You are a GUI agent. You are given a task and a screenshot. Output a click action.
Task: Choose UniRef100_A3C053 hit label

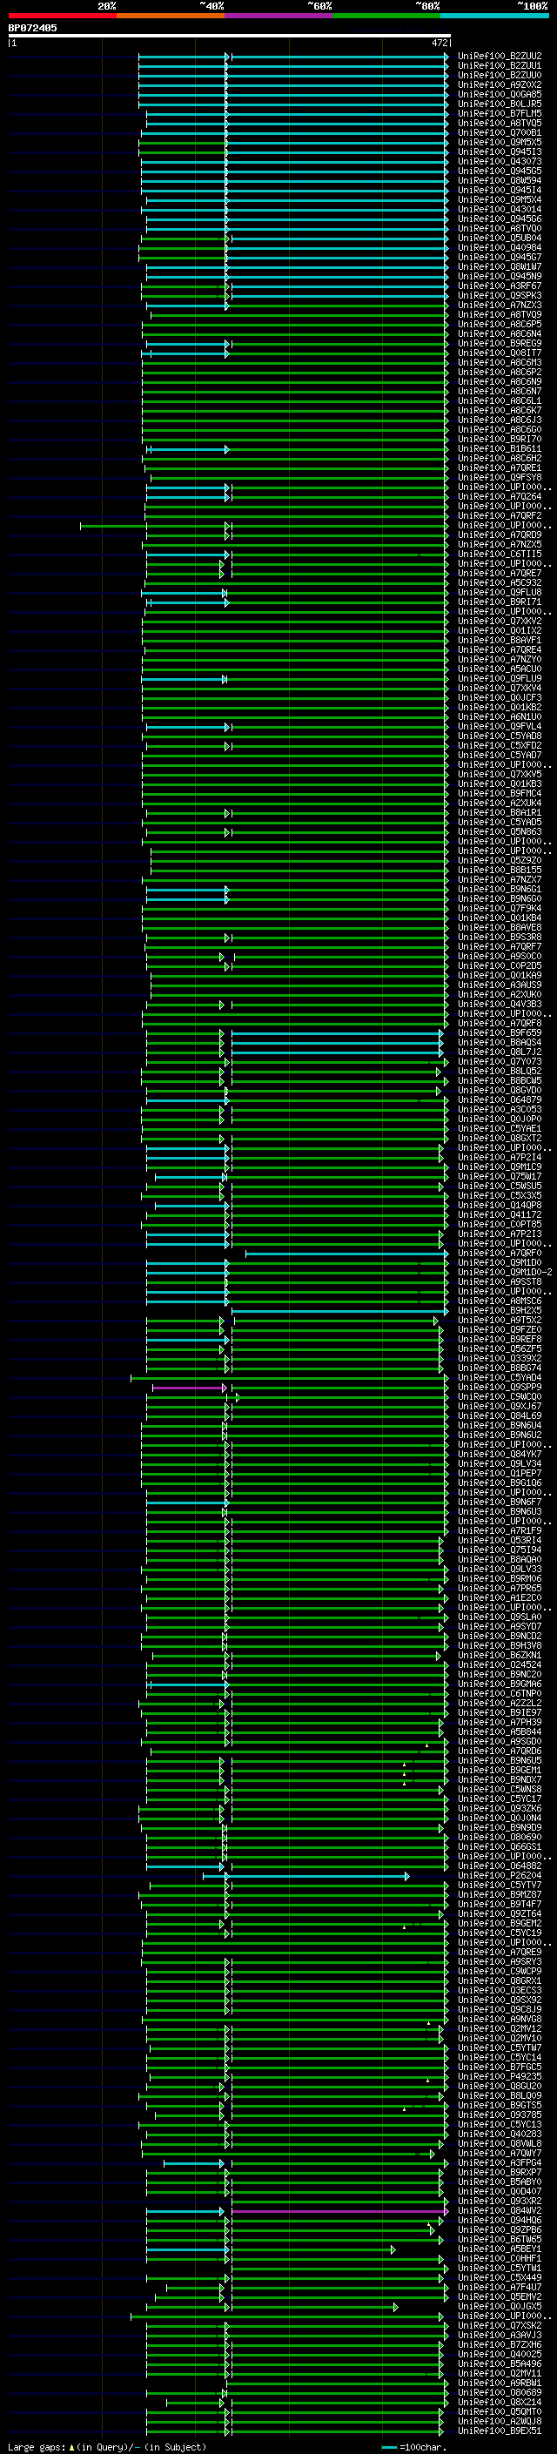point(500,1109)
